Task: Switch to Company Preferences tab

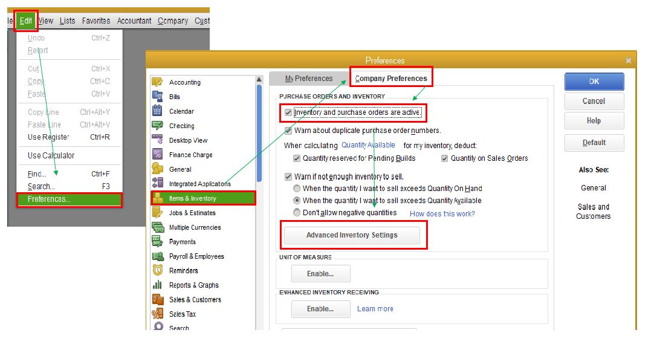Action: click(x=391, y=79)
